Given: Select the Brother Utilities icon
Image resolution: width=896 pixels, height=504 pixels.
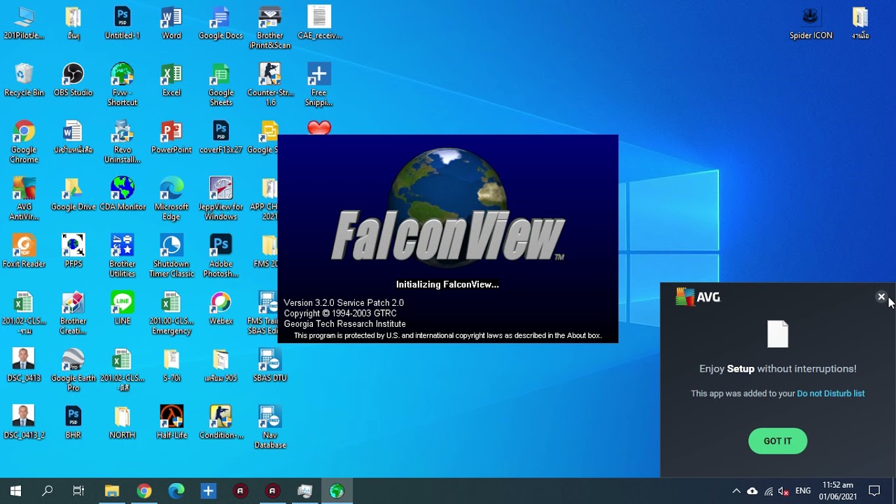Looking at the screenshot, I should coord(122,255).
